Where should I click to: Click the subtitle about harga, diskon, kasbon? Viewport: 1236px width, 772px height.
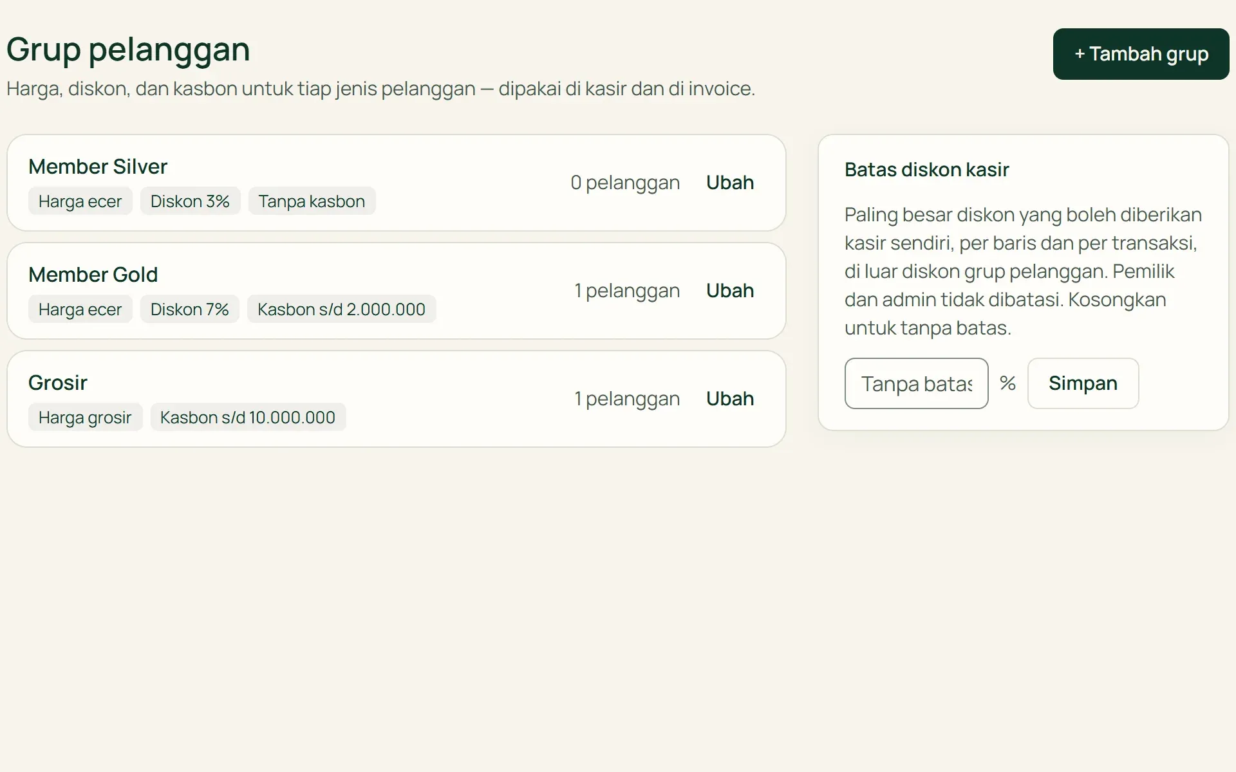(380, 89)
